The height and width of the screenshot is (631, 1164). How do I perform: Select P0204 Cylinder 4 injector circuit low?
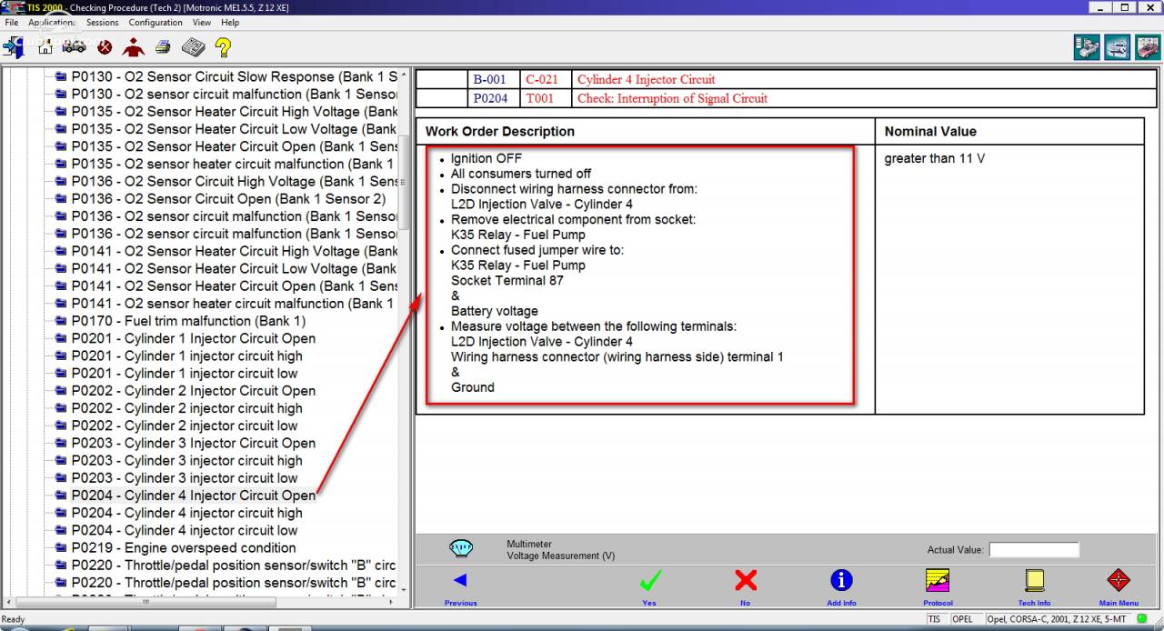[184, 530]
